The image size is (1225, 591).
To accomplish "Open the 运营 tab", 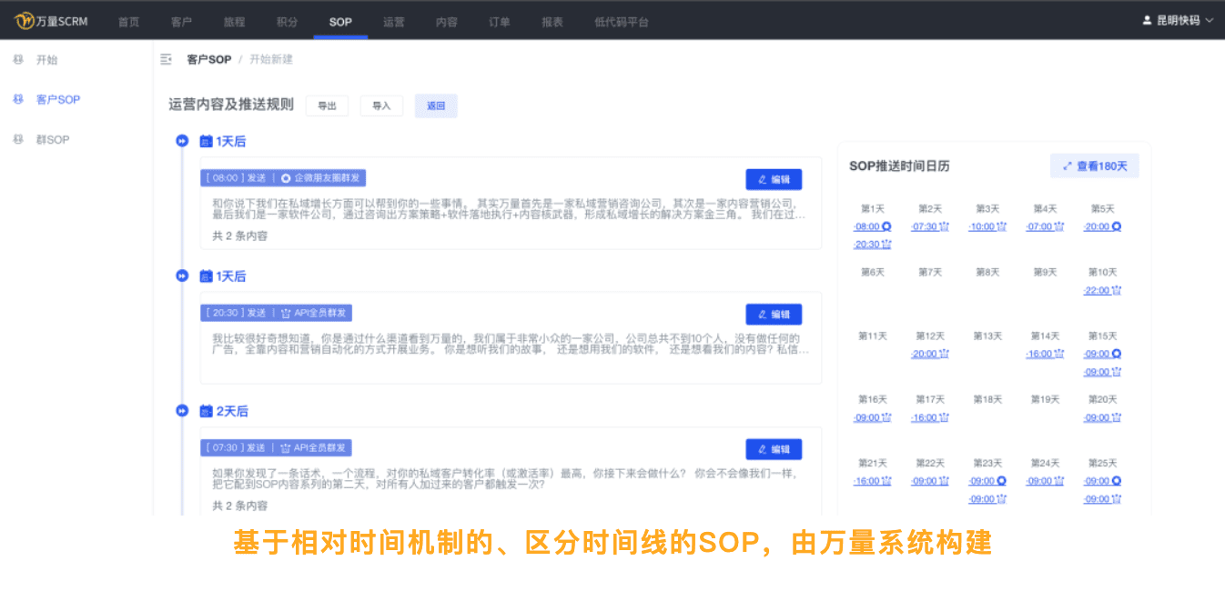I will point(394,22).
